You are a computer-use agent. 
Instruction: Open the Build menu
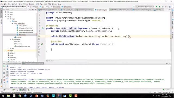pos(37,4)
